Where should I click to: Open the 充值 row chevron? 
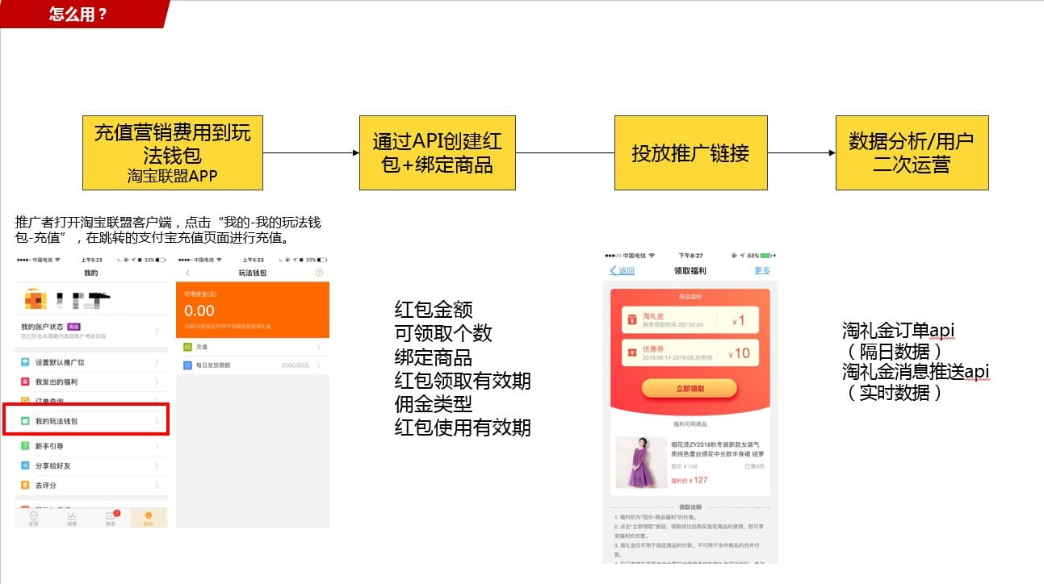(318, 347)
